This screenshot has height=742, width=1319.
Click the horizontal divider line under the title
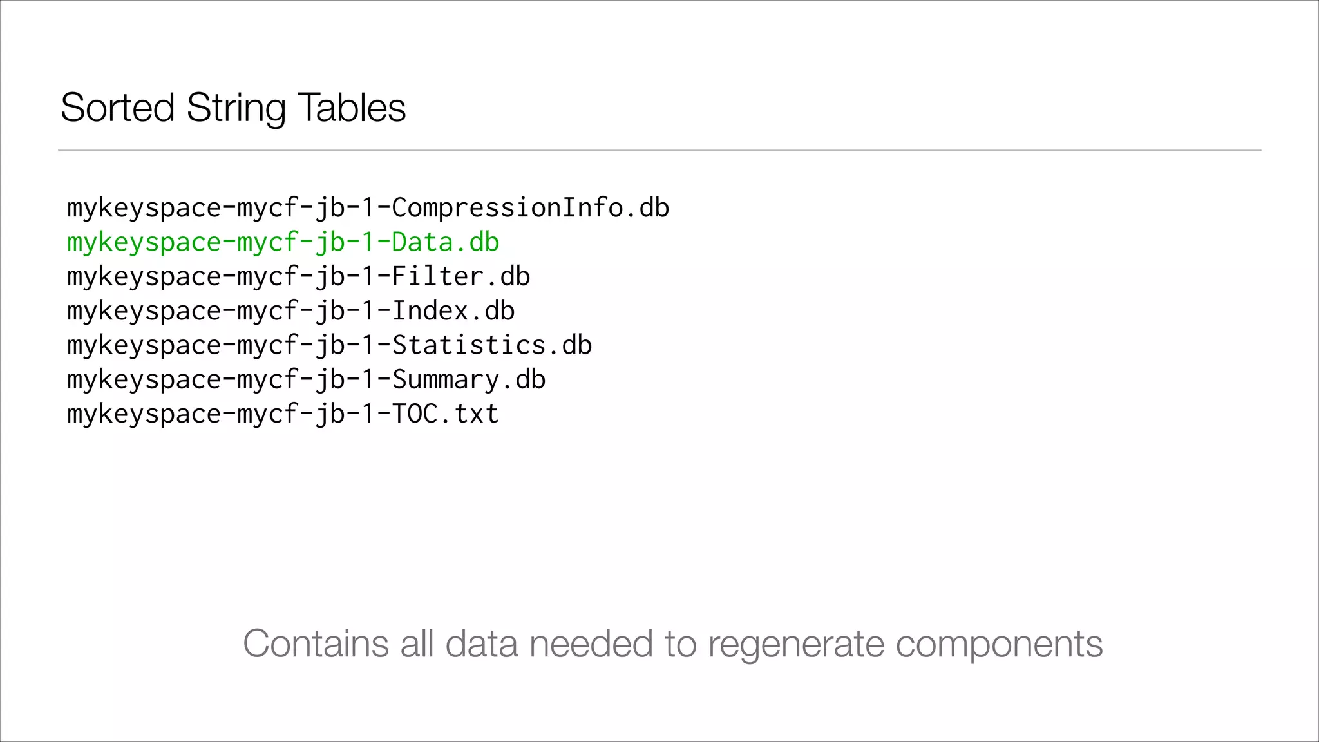pyautogui.click(x=659, y=150)
